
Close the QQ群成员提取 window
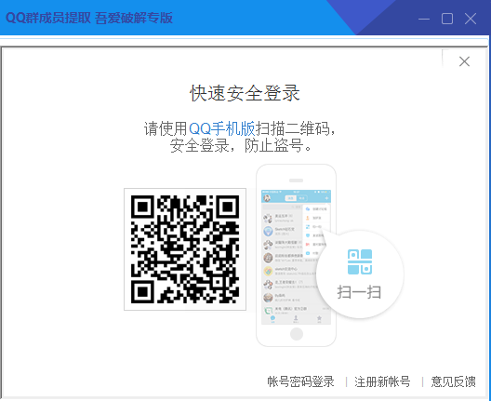471,19
